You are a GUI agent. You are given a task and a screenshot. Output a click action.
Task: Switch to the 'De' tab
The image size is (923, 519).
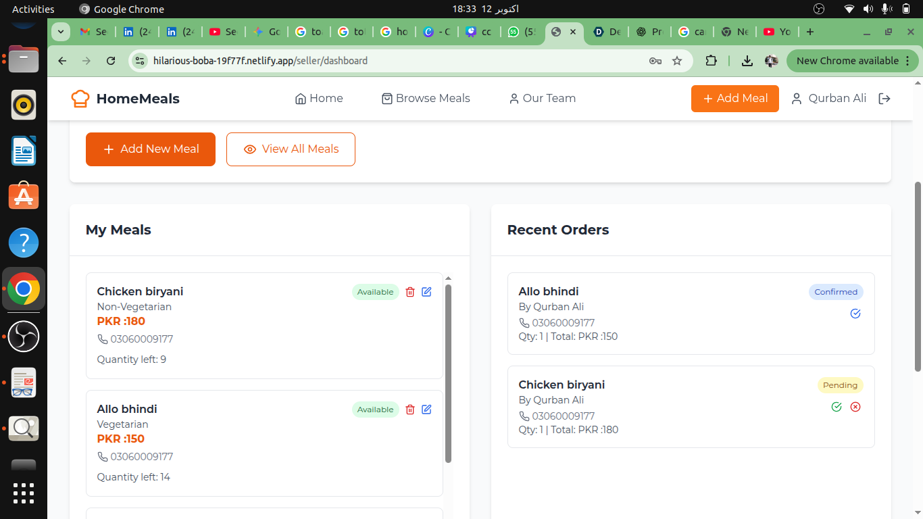[x=607, y=32]
